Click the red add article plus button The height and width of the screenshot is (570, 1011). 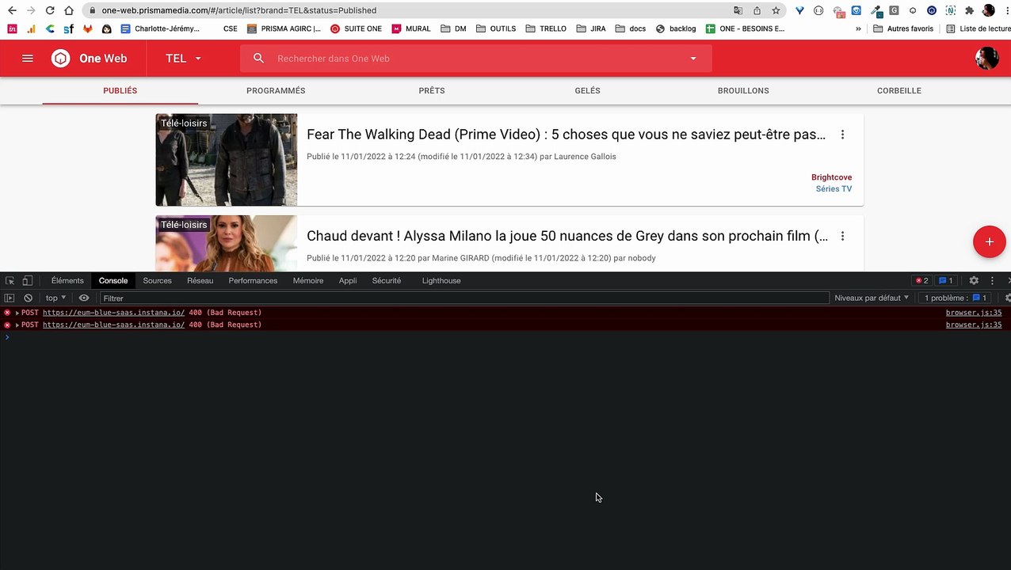pos(989,241)
